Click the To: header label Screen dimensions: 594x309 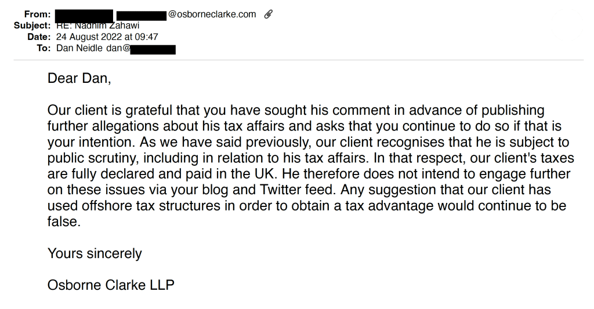point(44,49)
